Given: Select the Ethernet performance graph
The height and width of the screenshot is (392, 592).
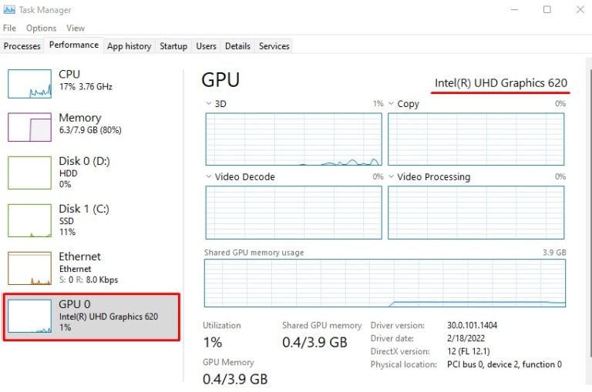Looking at the screenshot, I should (x=29, y=268).
